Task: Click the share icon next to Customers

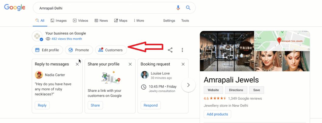Action: (170, 50)
